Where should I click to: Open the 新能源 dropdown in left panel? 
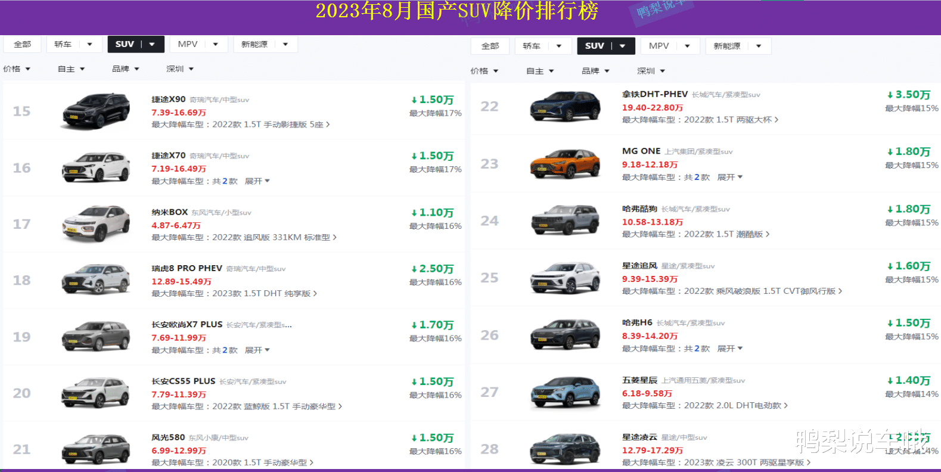[265, 45]
